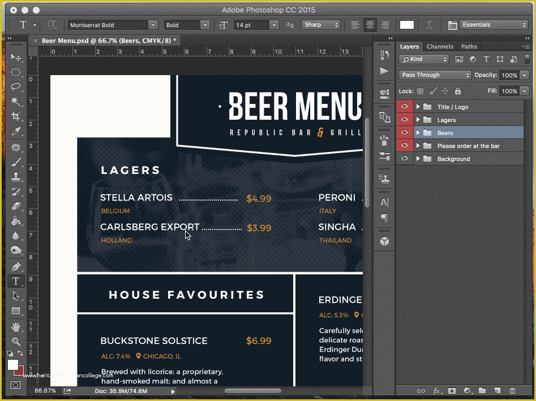Screen dimensions: 536x401
Task: Expand the Beers layer group
Action: click(x=418, y=133)
